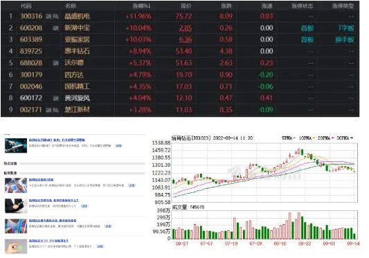The width and height of the screenshot is (369, 258).
Task: Click the 详情 link beside the bar-chart thumbnail
Action: [x=108, y=226]
